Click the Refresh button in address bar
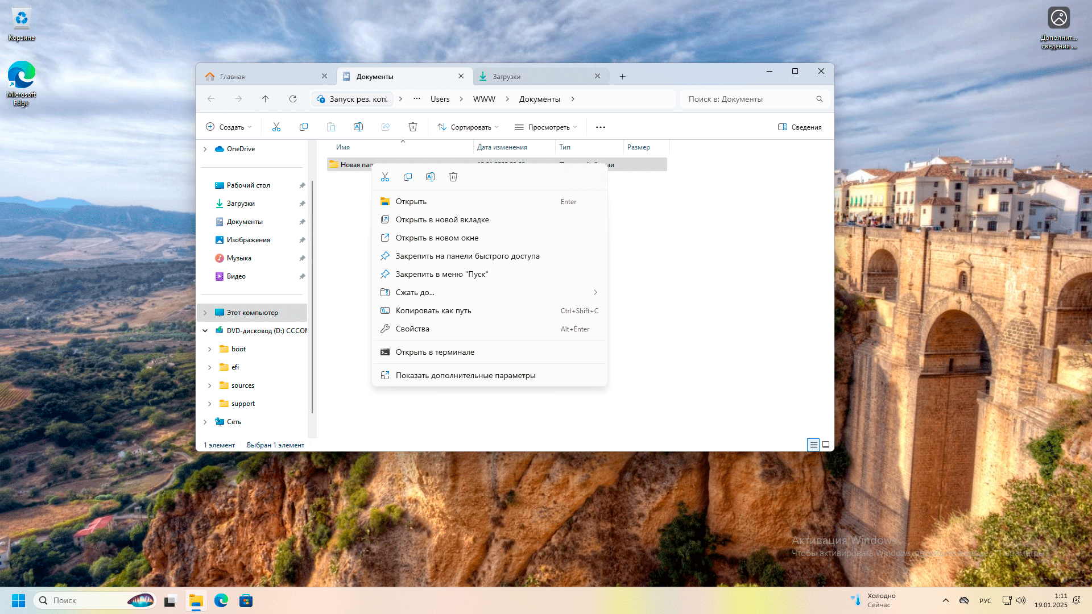This screenshot has width=1092, height=614. (292, 98)
